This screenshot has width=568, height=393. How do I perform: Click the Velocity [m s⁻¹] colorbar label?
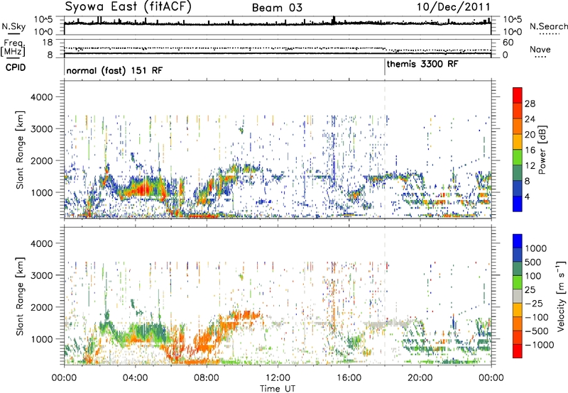coord(561,296)
